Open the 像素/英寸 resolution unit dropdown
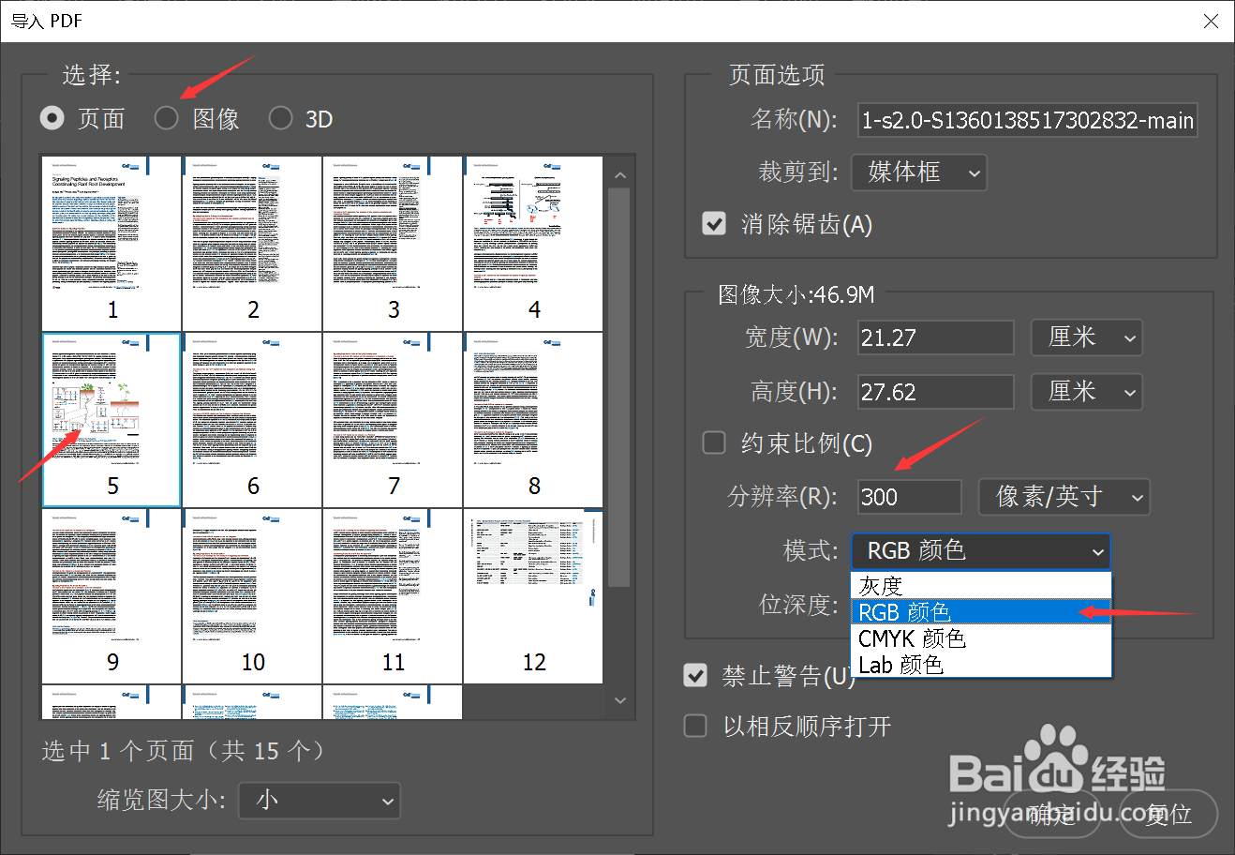1235x855 pixels. click(1064, 497)
